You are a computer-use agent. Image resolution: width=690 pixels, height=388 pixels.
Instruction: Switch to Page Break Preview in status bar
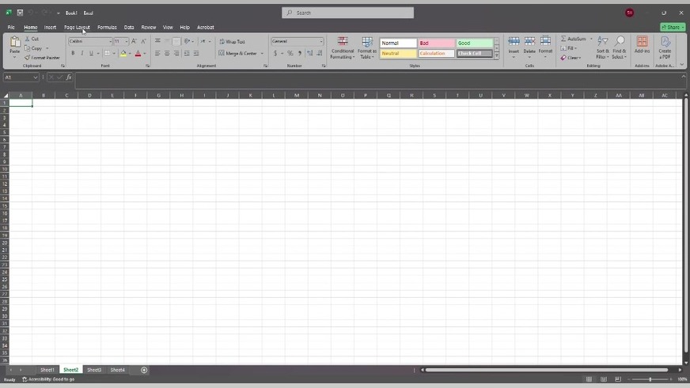tap(618, 379)
